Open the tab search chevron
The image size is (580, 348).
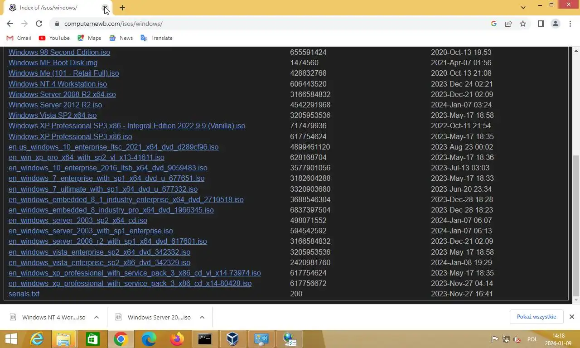523,8
